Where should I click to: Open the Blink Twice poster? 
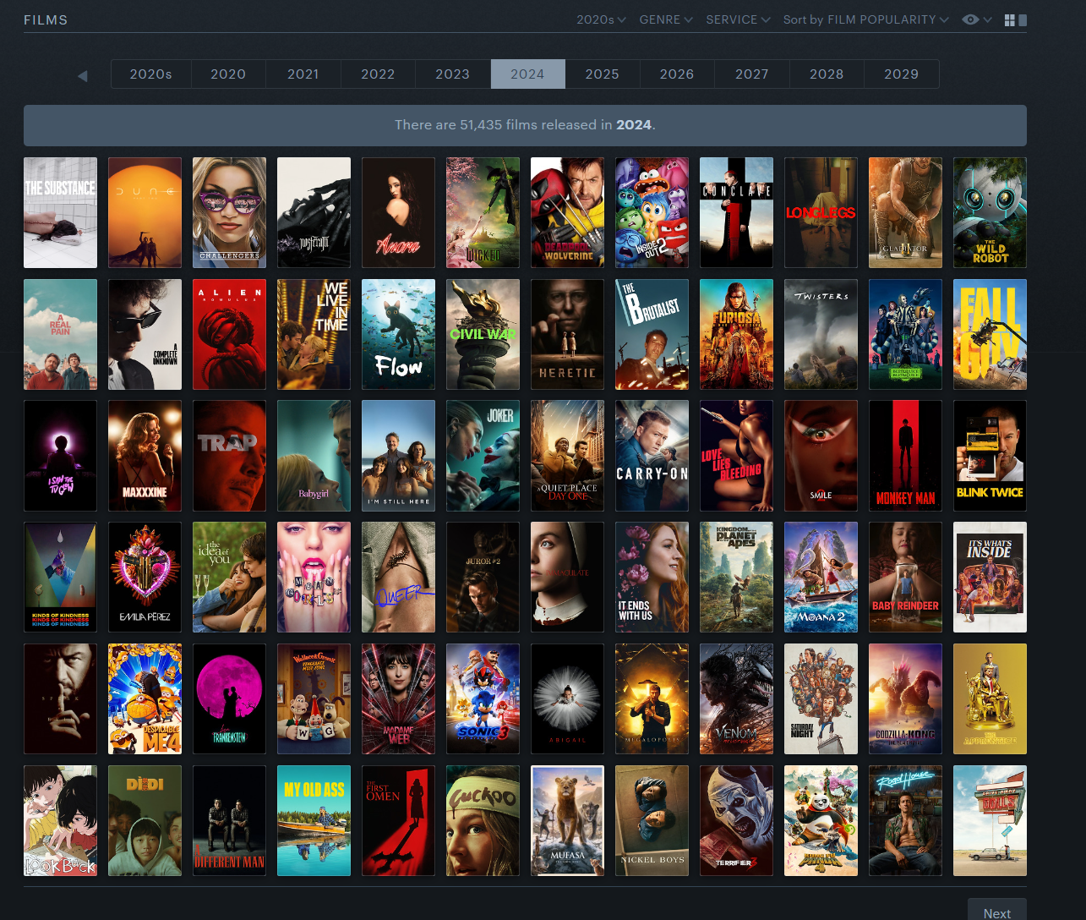tap(990, 456)
